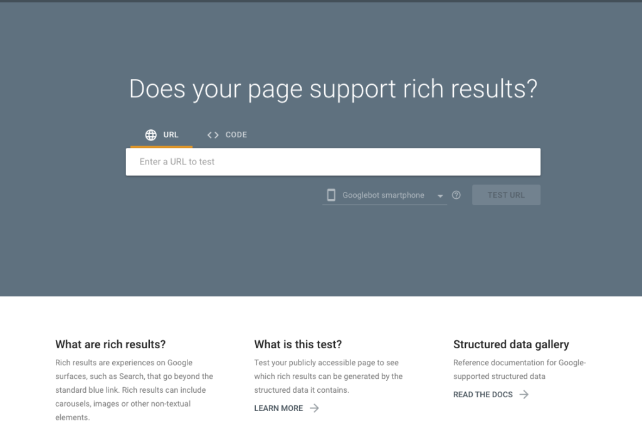Focus the Enter a URL to test field
The image size is (642, 448).
coord(333,162)
